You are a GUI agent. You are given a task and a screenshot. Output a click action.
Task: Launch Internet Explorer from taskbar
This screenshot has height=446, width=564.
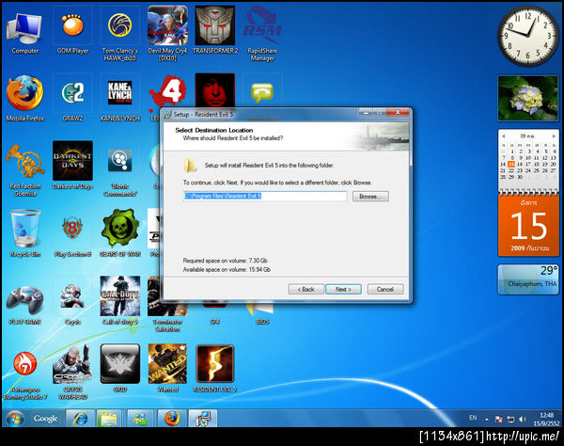(x=80, y=419)
